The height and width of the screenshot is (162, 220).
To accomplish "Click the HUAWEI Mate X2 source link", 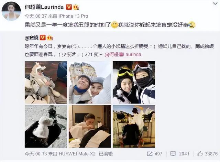I will click(x=77, y=154).
